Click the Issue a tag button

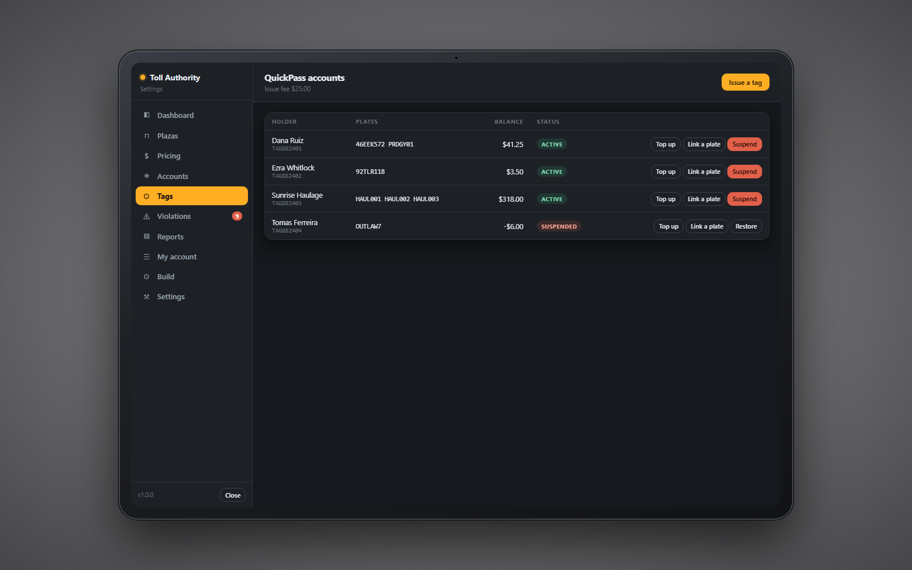pyautogui.click(x=745, y=83)
